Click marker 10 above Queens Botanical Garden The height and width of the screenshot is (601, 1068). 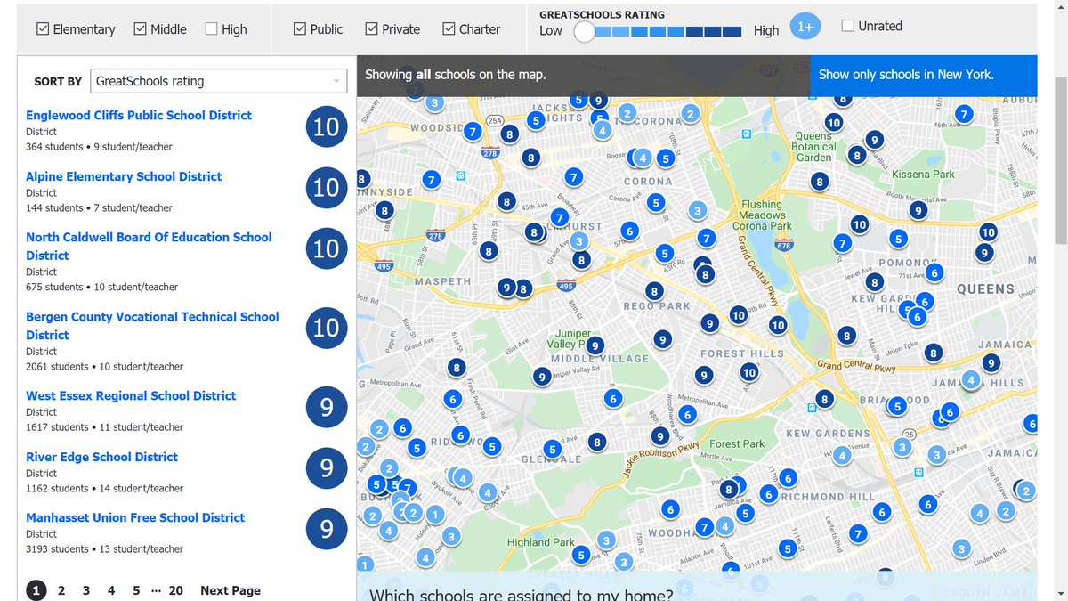(x=833, y=123)
